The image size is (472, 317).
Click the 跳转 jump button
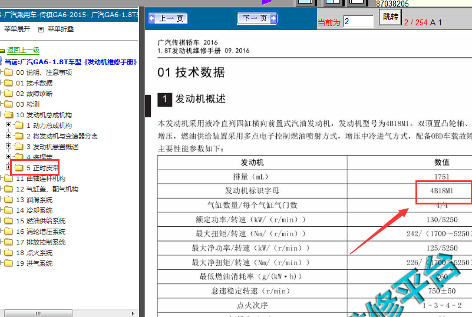(390, 17)
